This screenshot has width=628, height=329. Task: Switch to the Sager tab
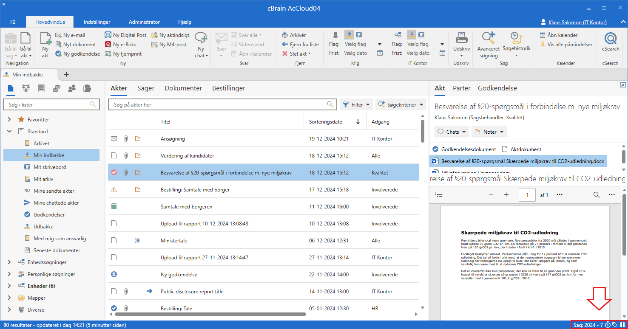click(145, 88)
